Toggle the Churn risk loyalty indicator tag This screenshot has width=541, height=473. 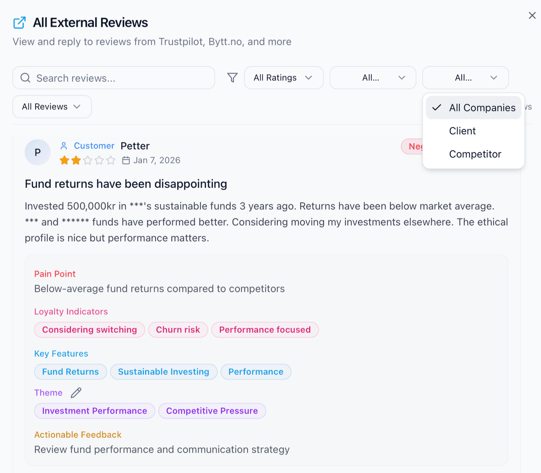[x=178, y=330]
